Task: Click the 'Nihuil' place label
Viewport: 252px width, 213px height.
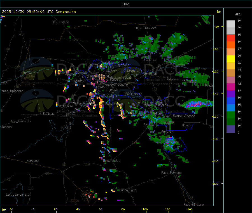Action: pyautogui.click(x=66, y=128)
